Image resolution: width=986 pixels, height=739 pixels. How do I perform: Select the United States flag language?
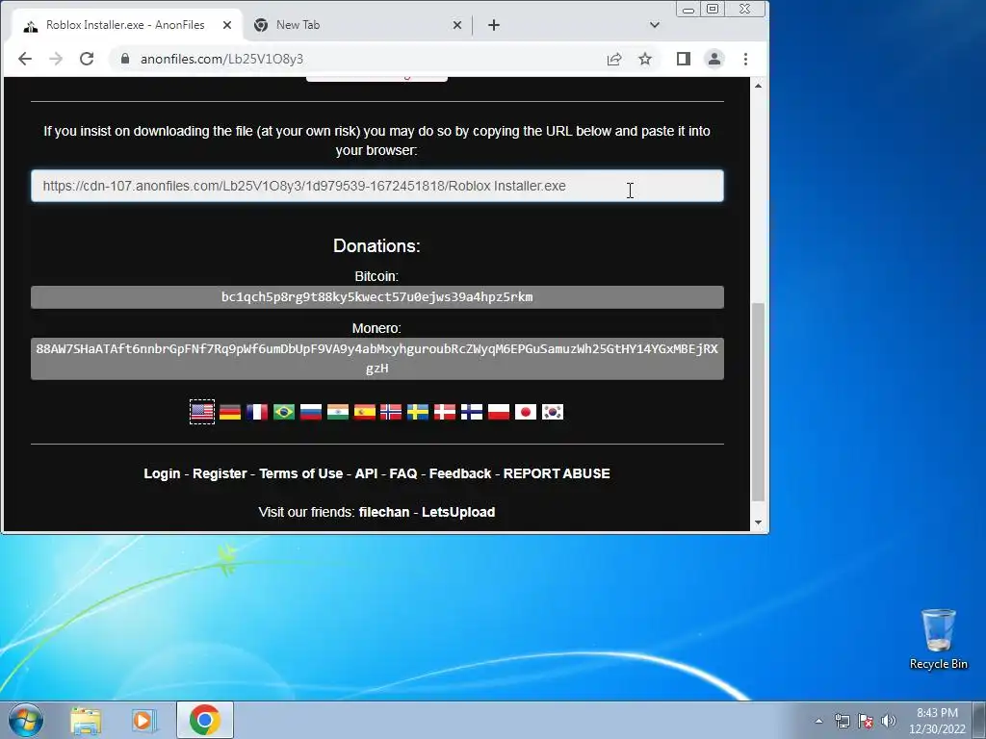click(x=202, y=412)
